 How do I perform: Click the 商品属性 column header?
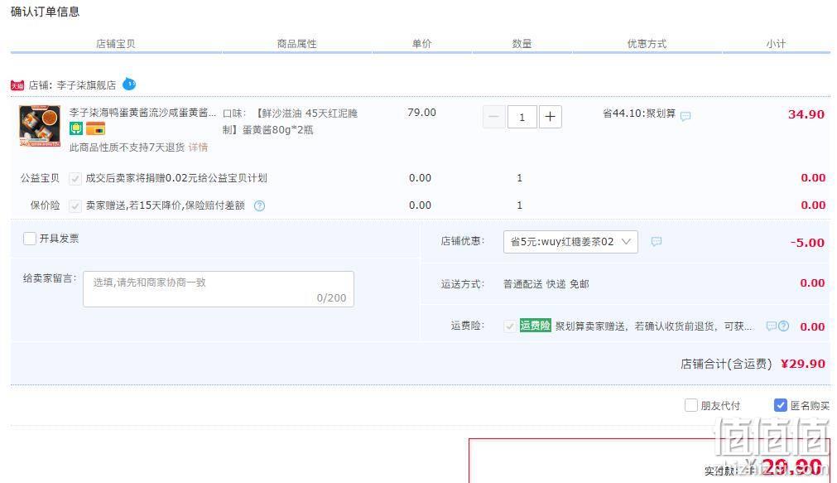point(296,44)
